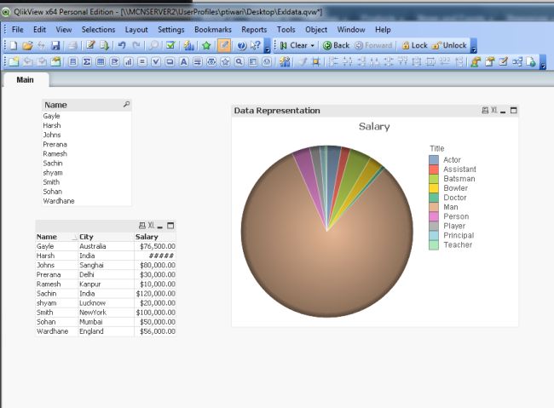
Task: Print the Data Representation chart
Action: coord(485,111)
